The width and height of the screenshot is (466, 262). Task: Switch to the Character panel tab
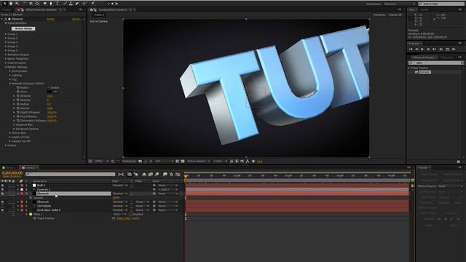click(446, 57)
